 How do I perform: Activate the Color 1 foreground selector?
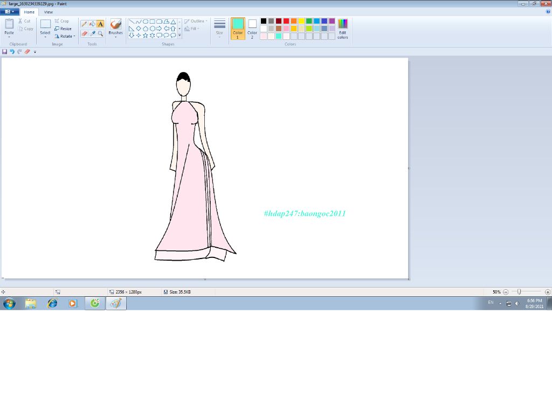pos(238,28)
